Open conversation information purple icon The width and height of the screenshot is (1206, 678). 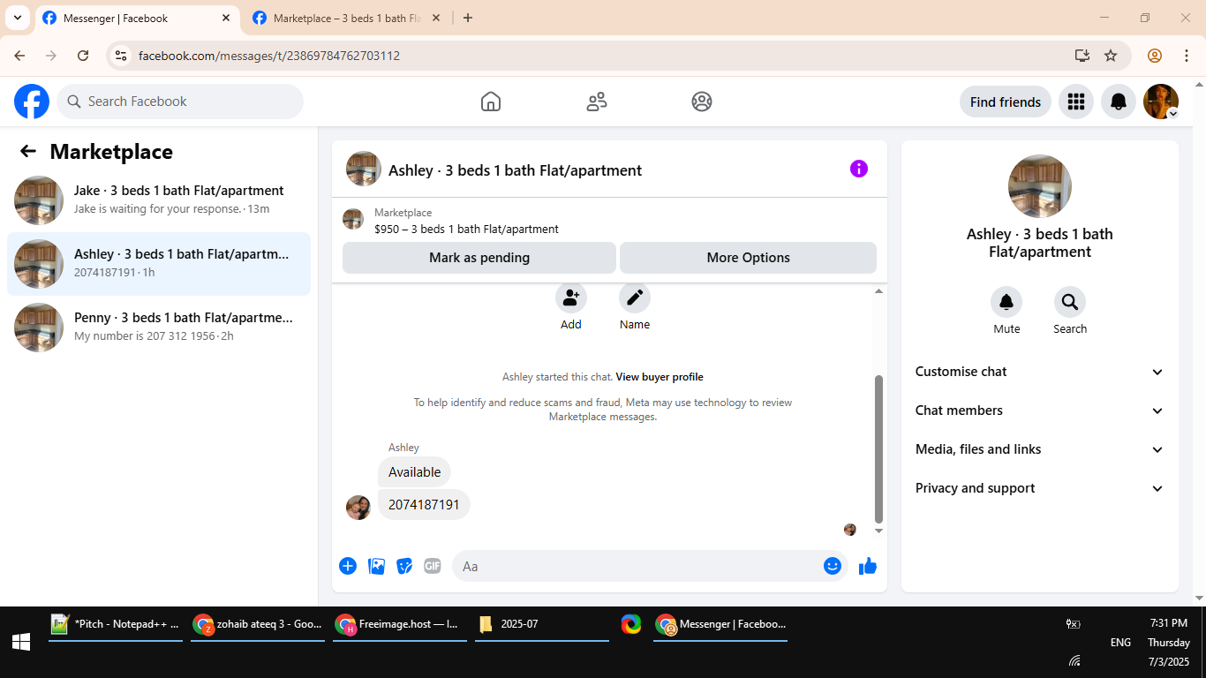(859, 169)
